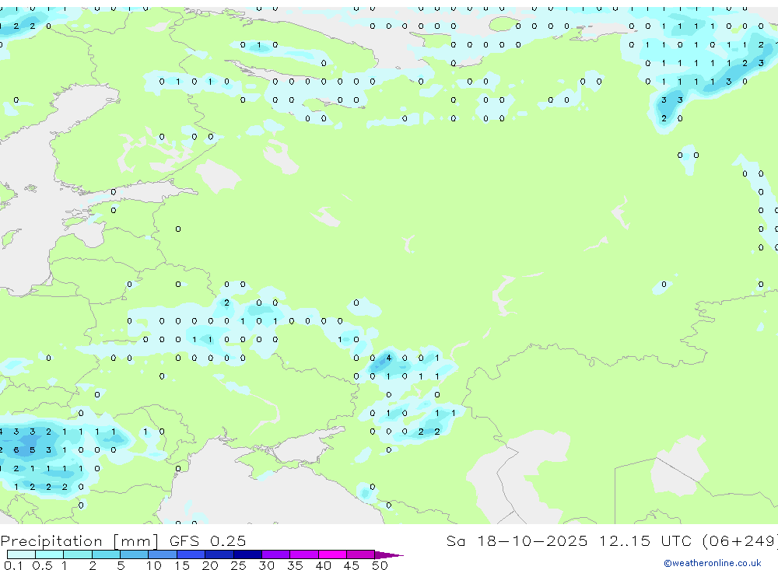Click the 30–35 mm violet legend swatch
The width and height of the screenshot is (778, 570).
(276, 554)
